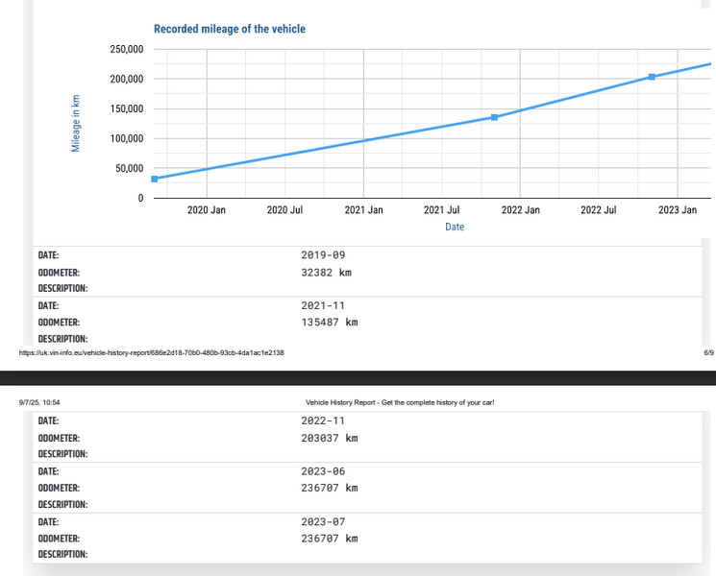Image resolution: width=716 pixels, height=576 pixels.
Task: Click the 2022-11 data point marker
Action: pos(652,77)
